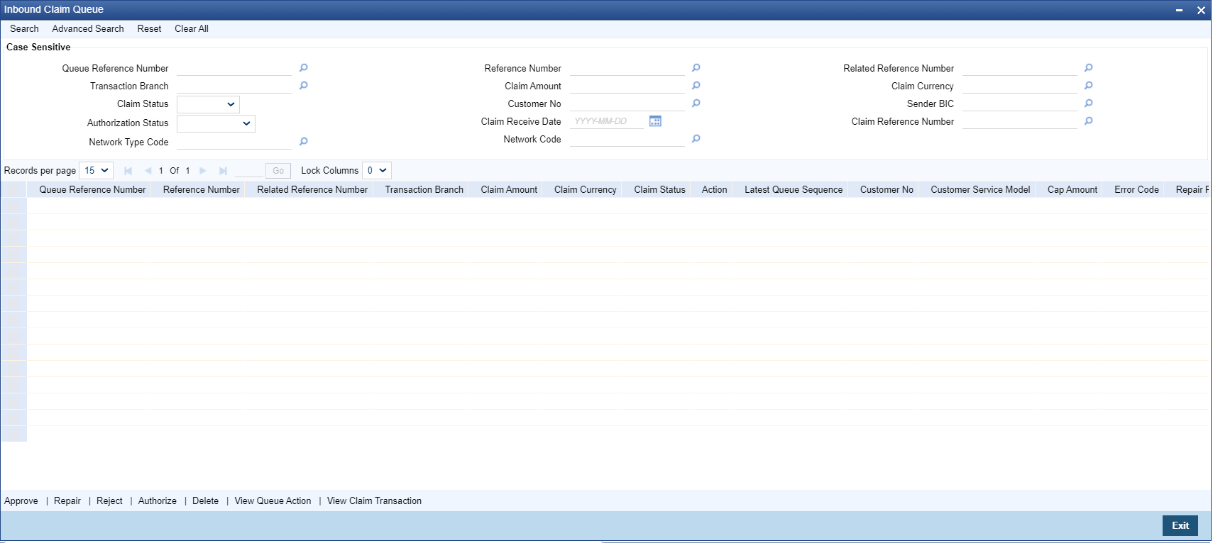1213x543 pixels.
Task: Focus the Reference Number input field
Action: pos(627,69)
